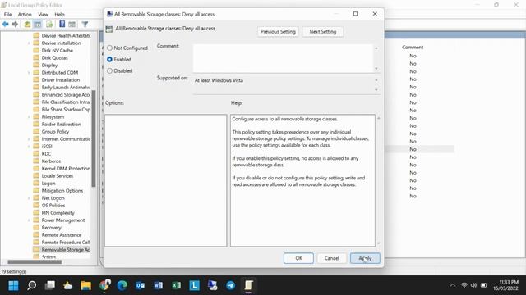Open Word from the taskbar

click(159, 285)
